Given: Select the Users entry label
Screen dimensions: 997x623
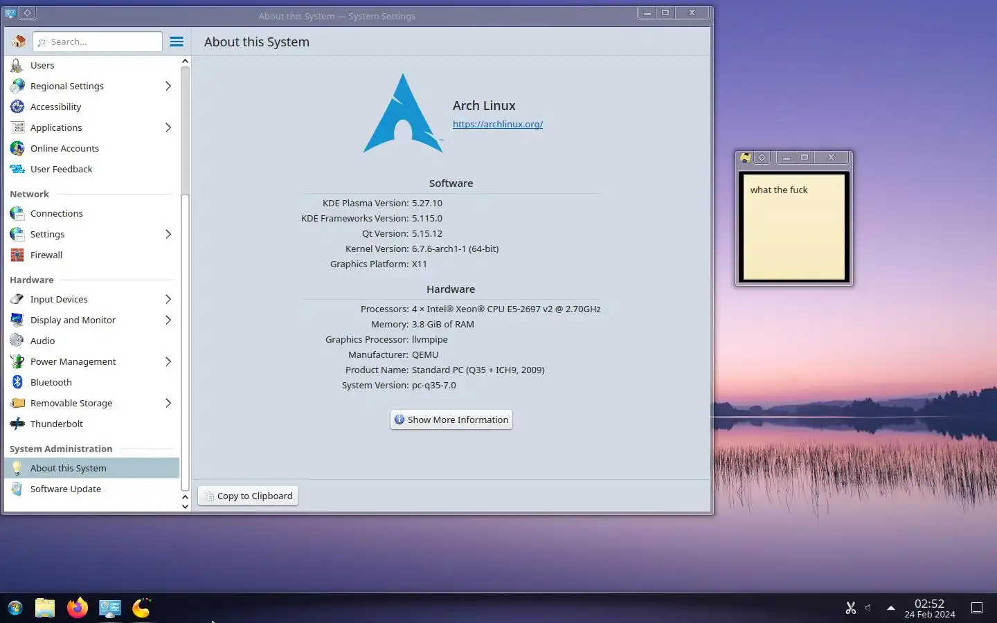Looking at the screenshot, I should (x=42, y=65).
